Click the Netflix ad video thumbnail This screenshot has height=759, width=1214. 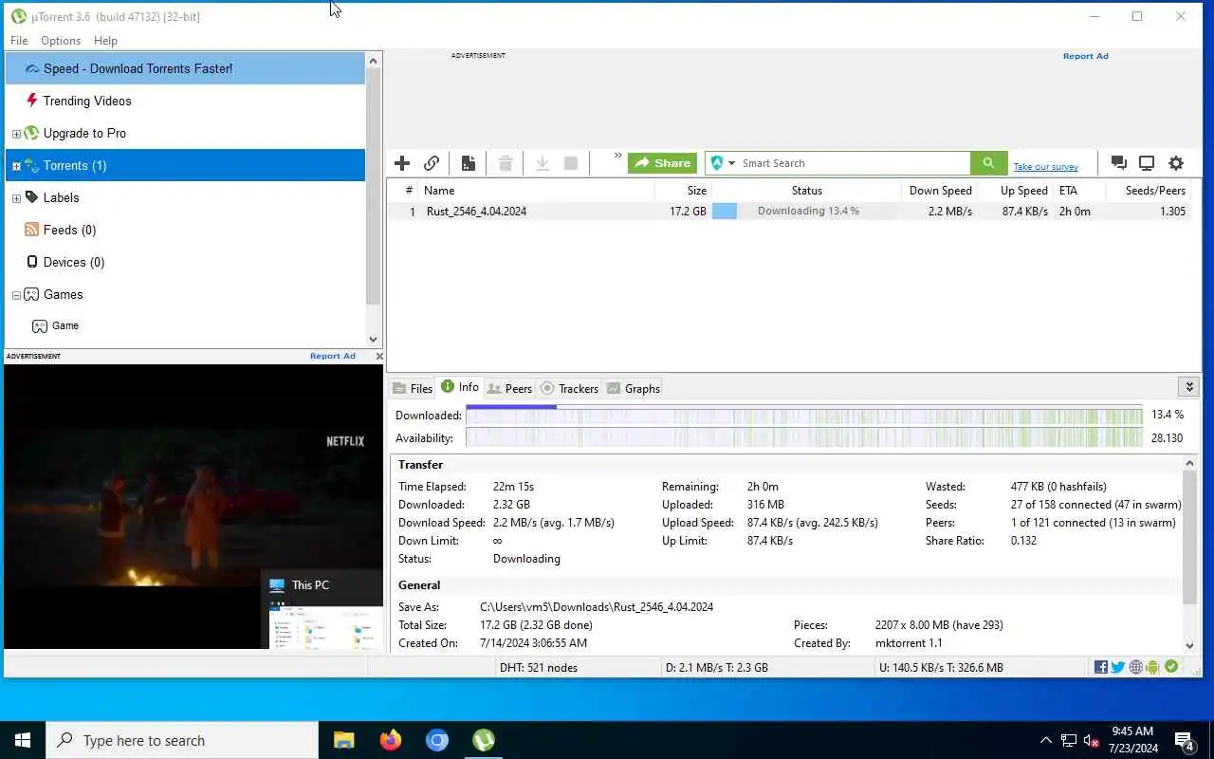(x=193, y=506)
